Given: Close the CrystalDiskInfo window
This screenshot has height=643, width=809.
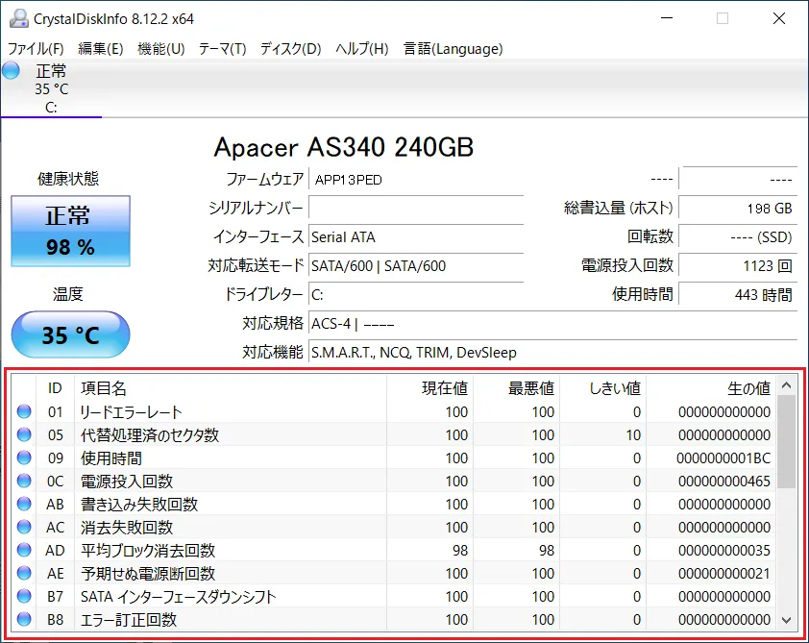Looking at the screenshot, I should [779, 18].
